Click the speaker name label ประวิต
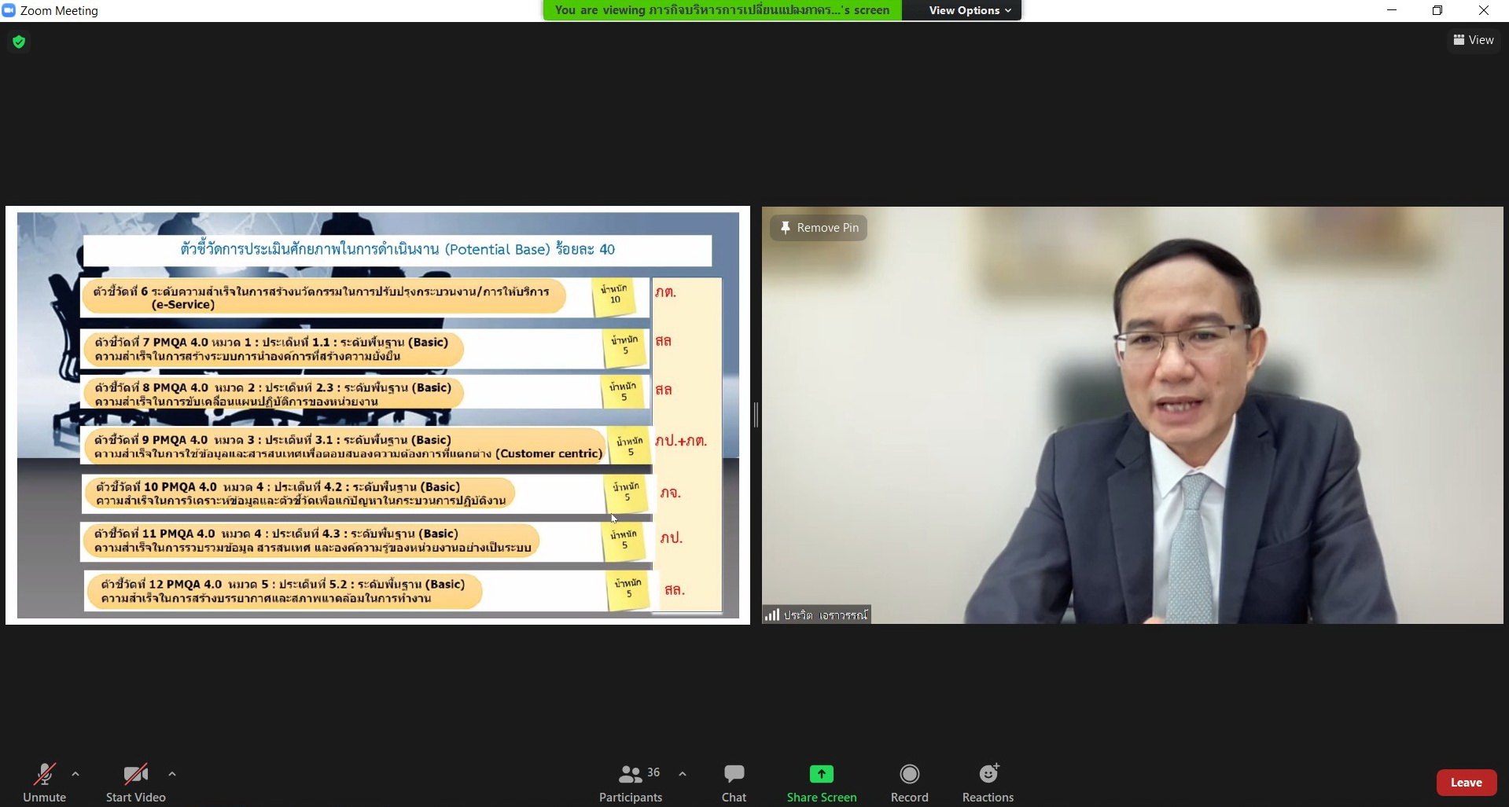This screenshot has height=807, width=1509. point(826,615)
